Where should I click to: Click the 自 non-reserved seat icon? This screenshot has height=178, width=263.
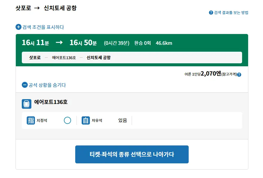[x=86, y=120]
